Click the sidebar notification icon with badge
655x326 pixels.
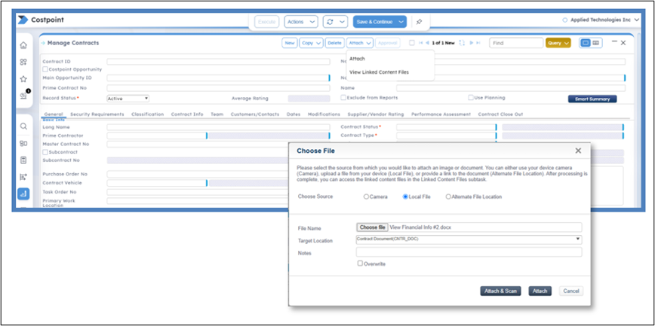coord(23,96)
